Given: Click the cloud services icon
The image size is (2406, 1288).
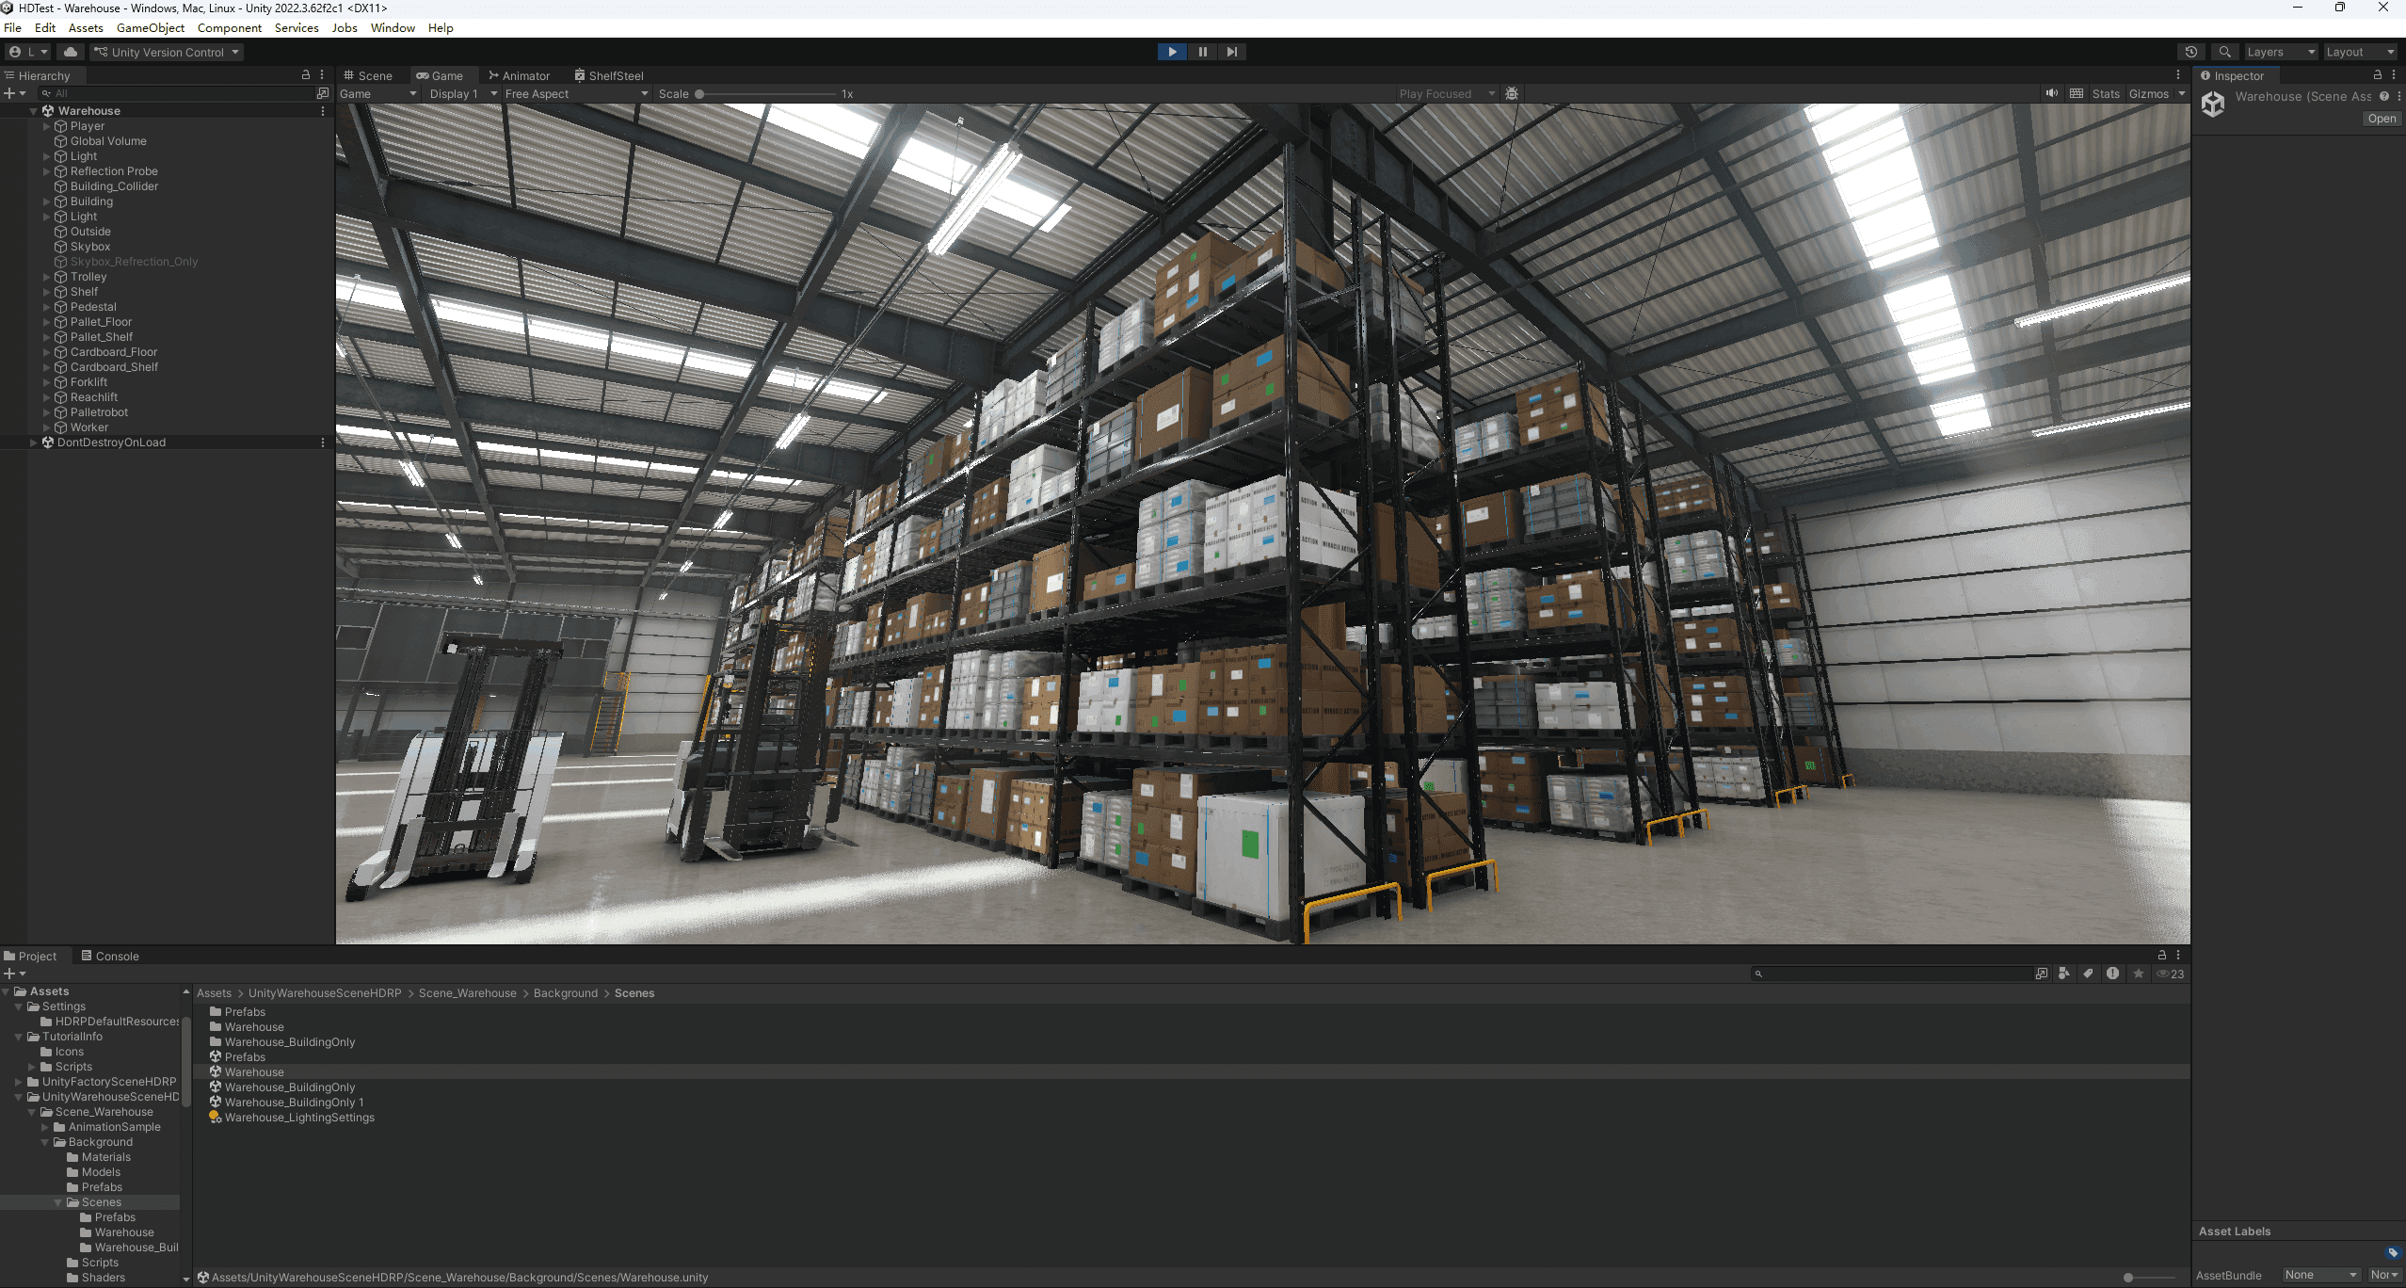Looking at the screenshot, I should (70, 52).
